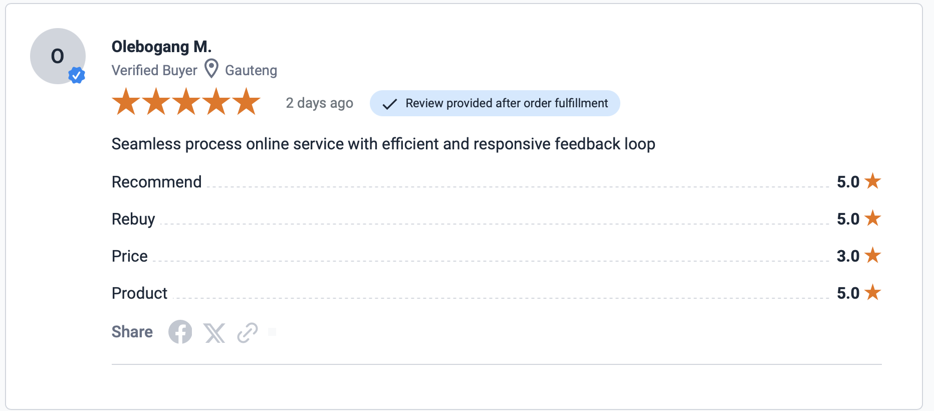Click the '2 days ago' timestamp

pos(319,103)
